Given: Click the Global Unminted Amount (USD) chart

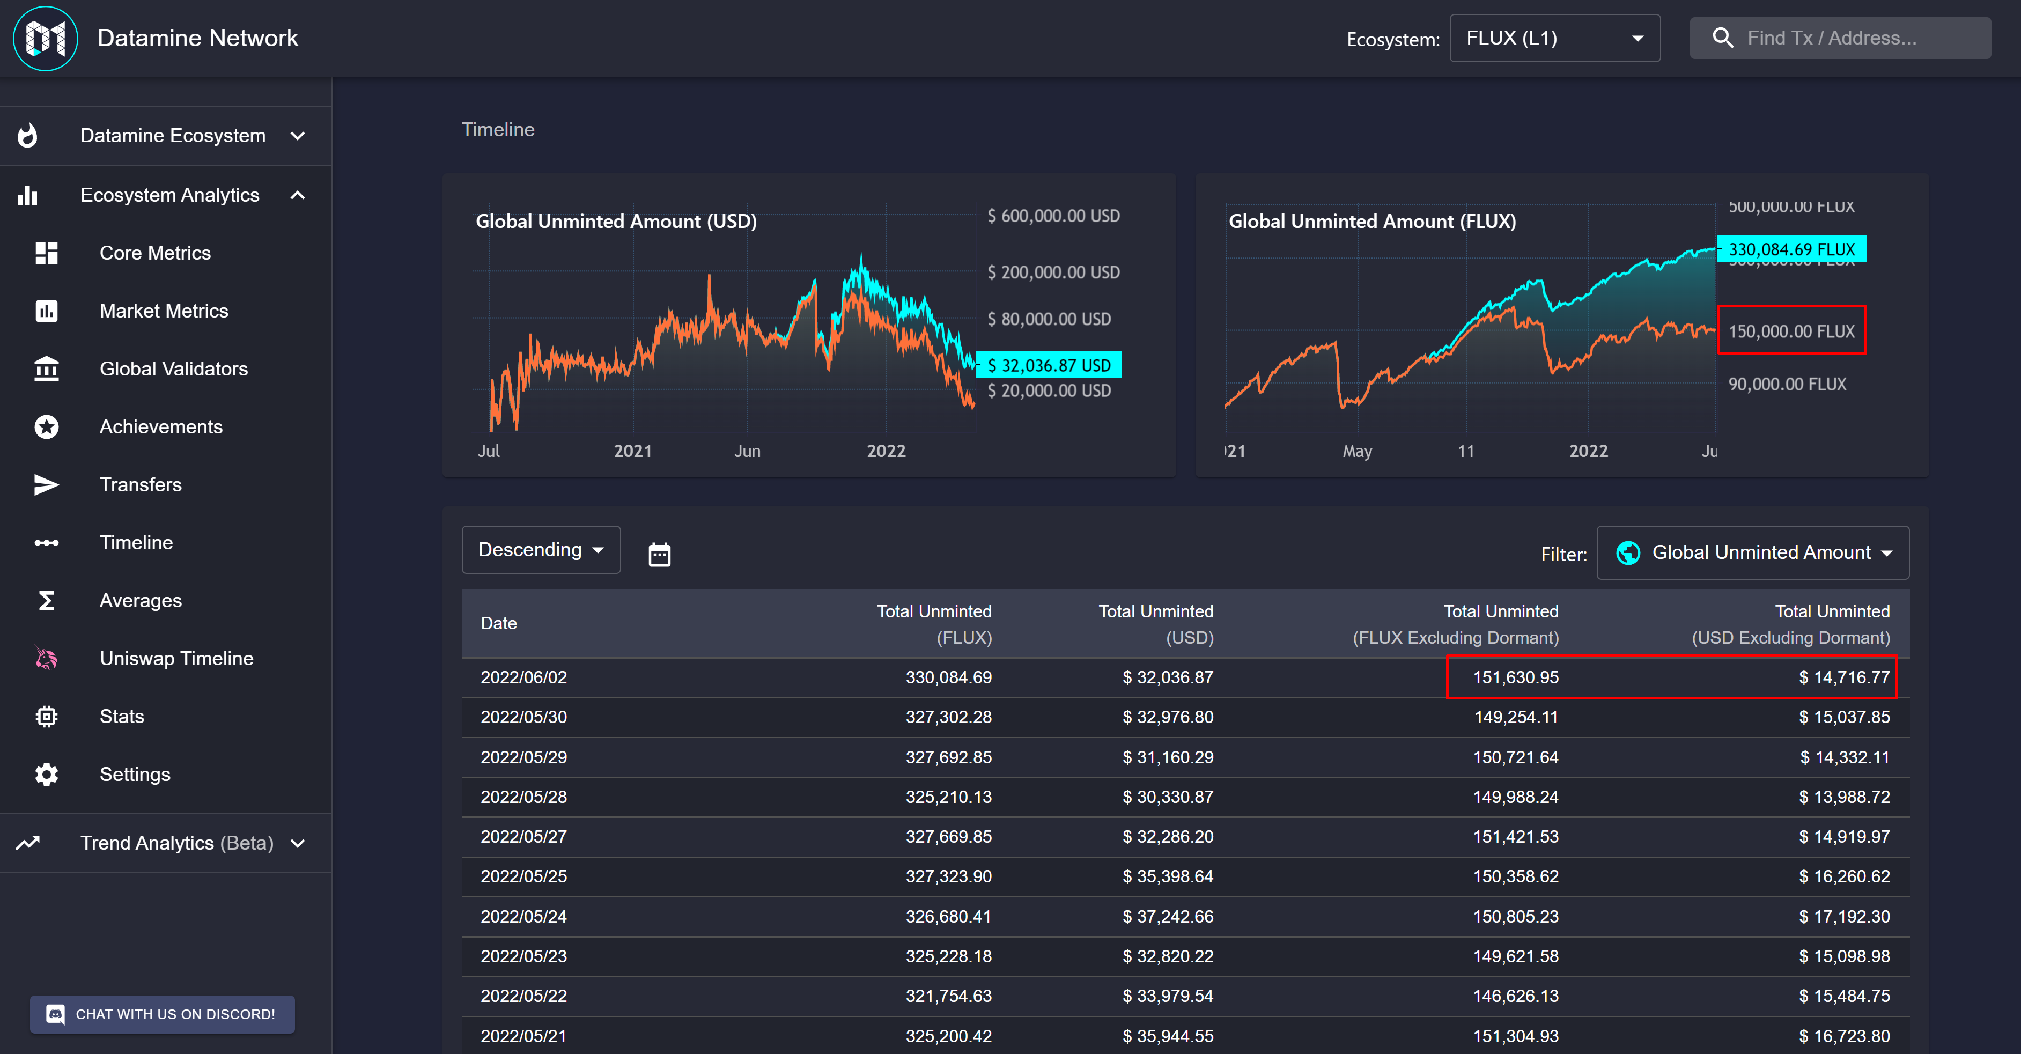Looking at the screenshot, I should click(x=809, y=325).
